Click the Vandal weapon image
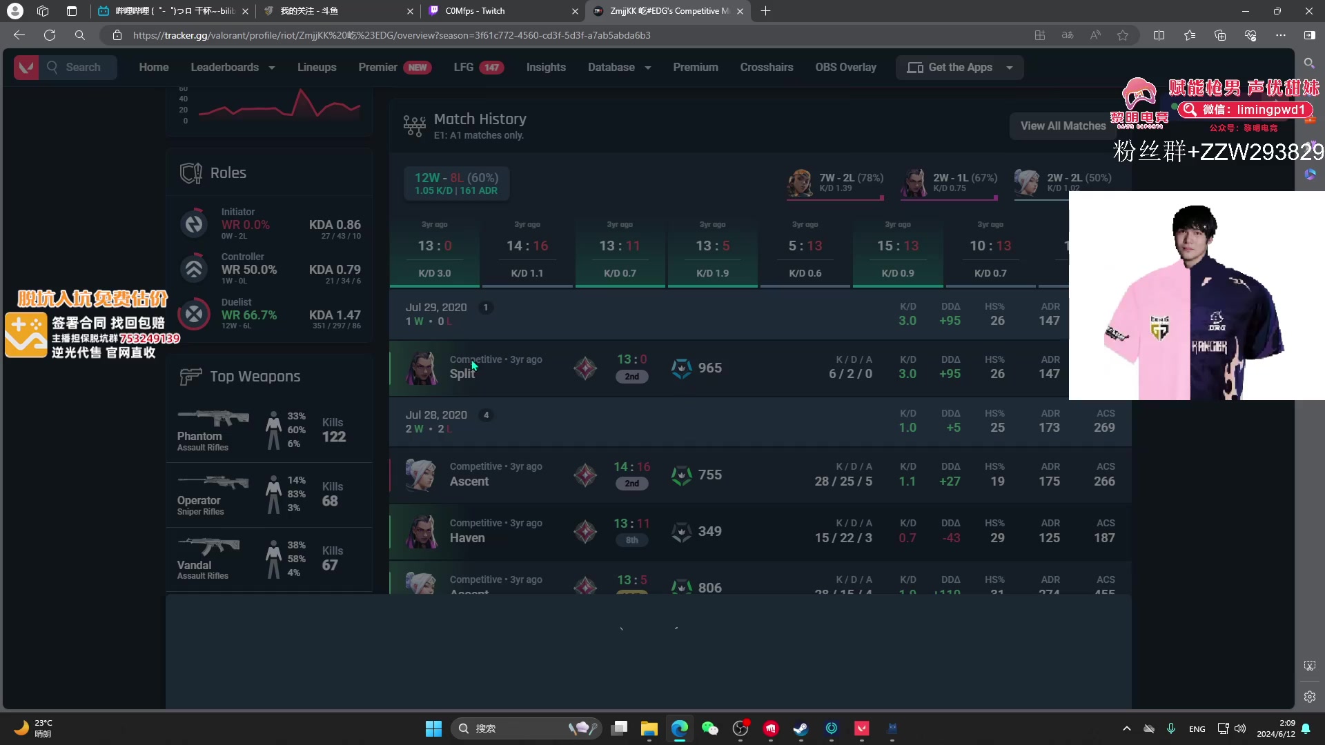1325x745 pixels. tap(209, 546)
